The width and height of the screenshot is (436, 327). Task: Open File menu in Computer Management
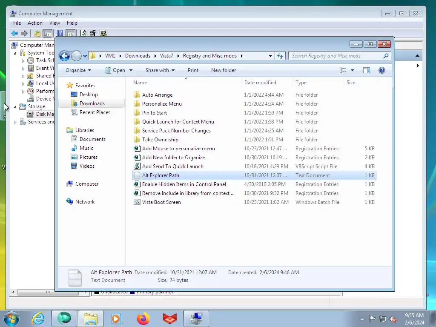click(x=17, y=23)
